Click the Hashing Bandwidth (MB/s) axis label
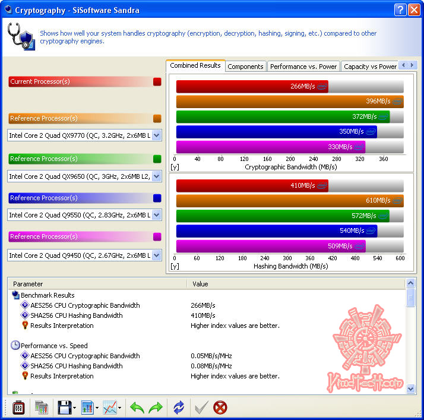Image resolution: width=424 pixels, height=420 pixels. coord(291,266)
